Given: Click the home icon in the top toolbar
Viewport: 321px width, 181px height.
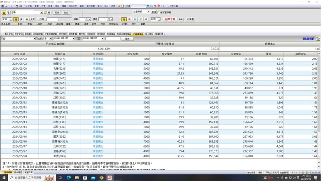Looking at the screenshot, I should pyautogui.click(x=2, y=6).
